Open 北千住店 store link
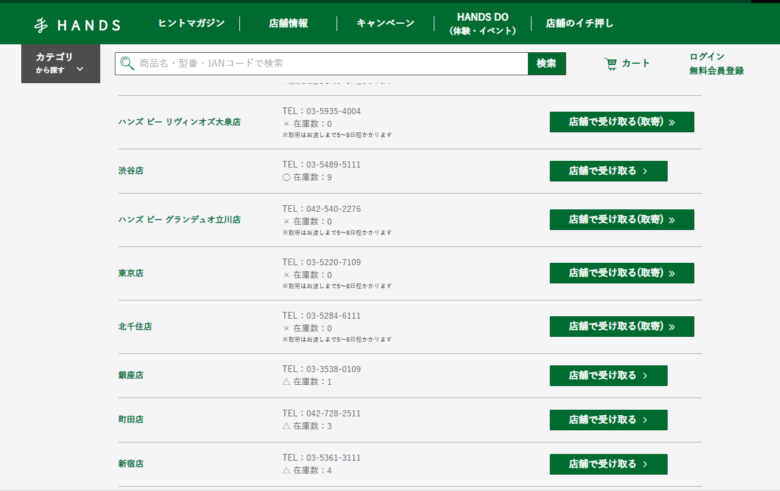The height and width of the screenshot is (491, 780). click(x=135, y=327)
